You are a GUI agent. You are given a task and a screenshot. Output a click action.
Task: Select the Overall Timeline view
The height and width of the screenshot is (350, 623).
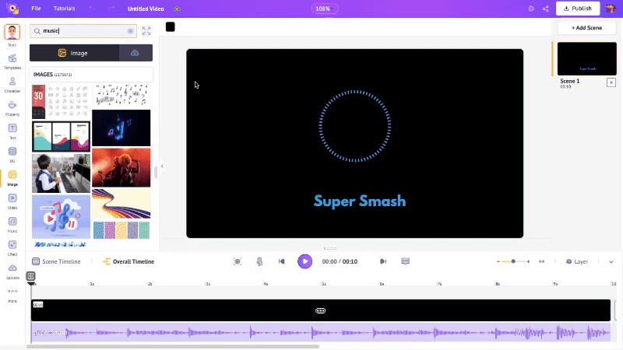[128, 261]
